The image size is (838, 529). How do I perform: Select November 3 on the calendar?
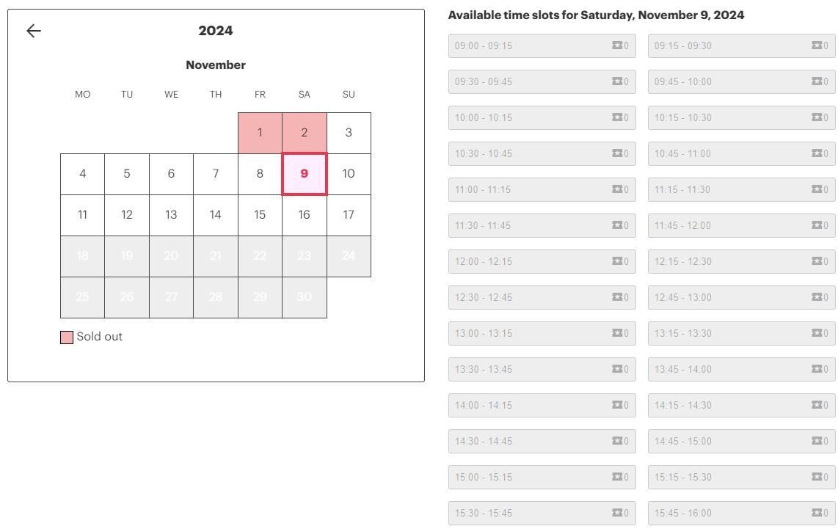pos(349,133)
